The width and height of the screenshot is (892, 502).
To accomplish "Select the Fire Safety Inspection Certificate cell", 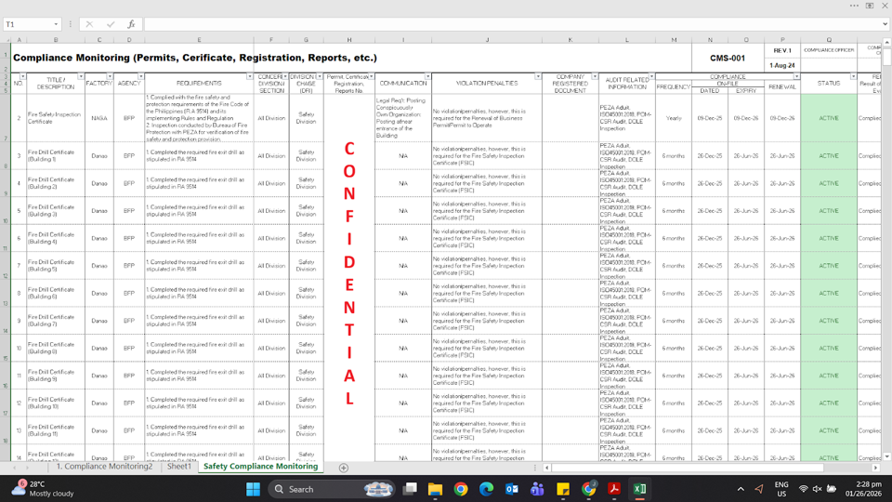I will coord(56,118).
